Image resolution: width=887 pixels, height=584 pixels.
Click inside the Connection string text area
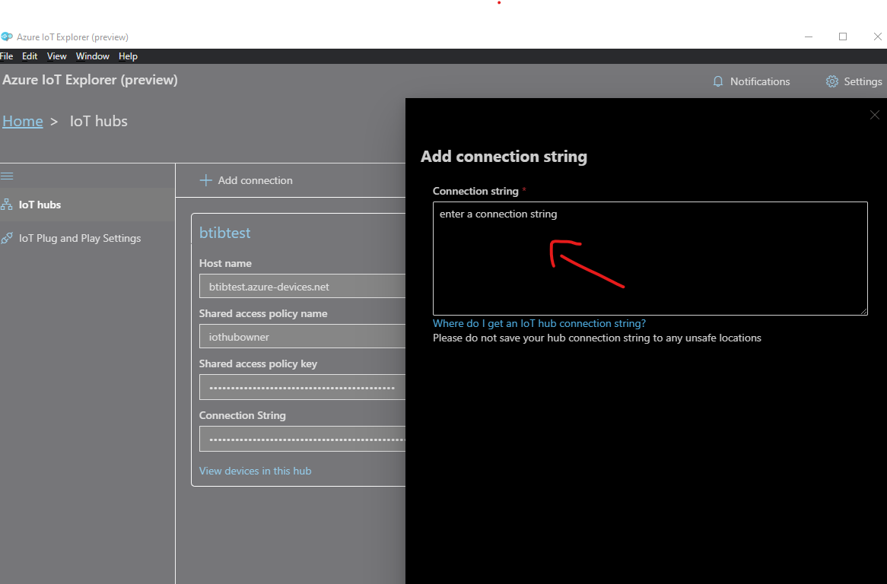pyautogui.click(x=650, y=259)
